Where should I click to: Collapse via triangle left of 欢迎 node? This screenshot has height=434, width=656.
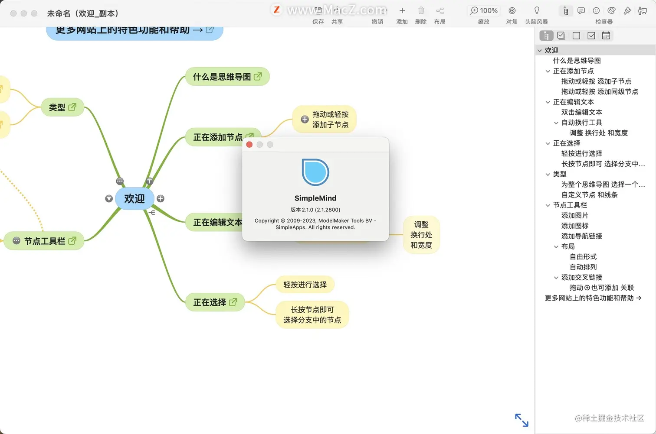click(x=109, y=198)
